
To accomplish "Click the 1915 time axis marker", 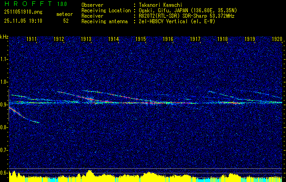I will (141, 39).
